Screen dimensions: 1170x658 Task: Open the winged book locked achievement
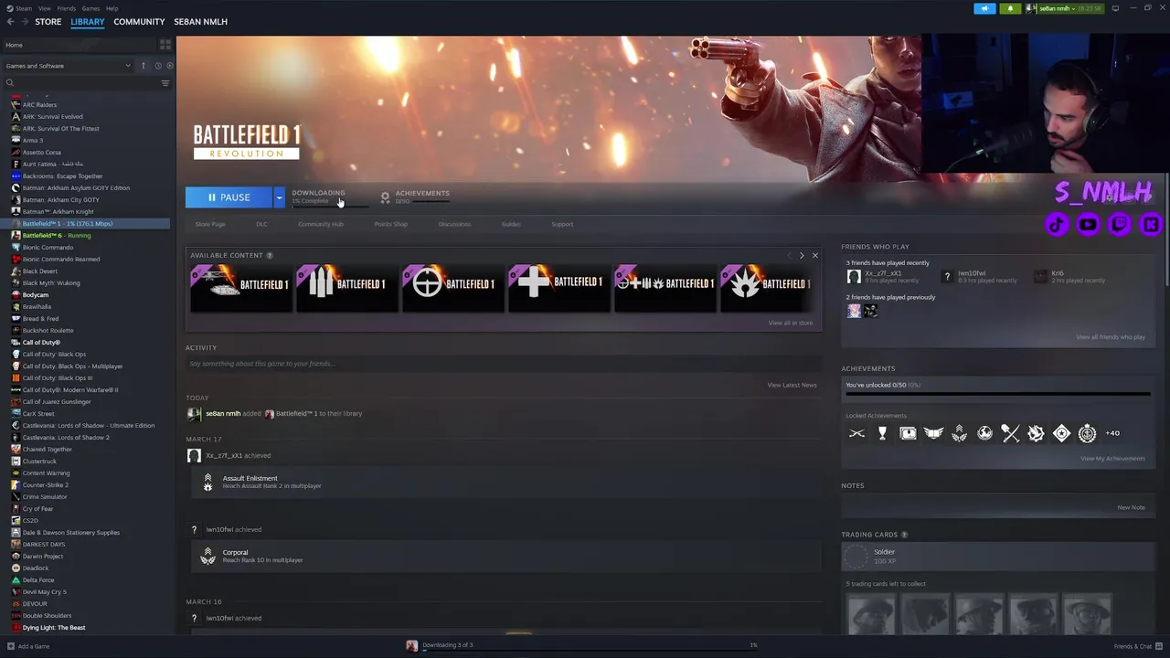click(x=933, y=433)
